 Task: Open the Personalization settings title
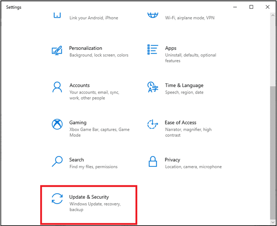pos(86,48)
